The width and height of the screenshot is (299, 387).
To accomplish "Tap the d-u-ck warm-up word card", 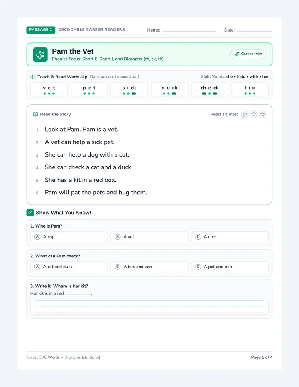I will coord(169,90).
